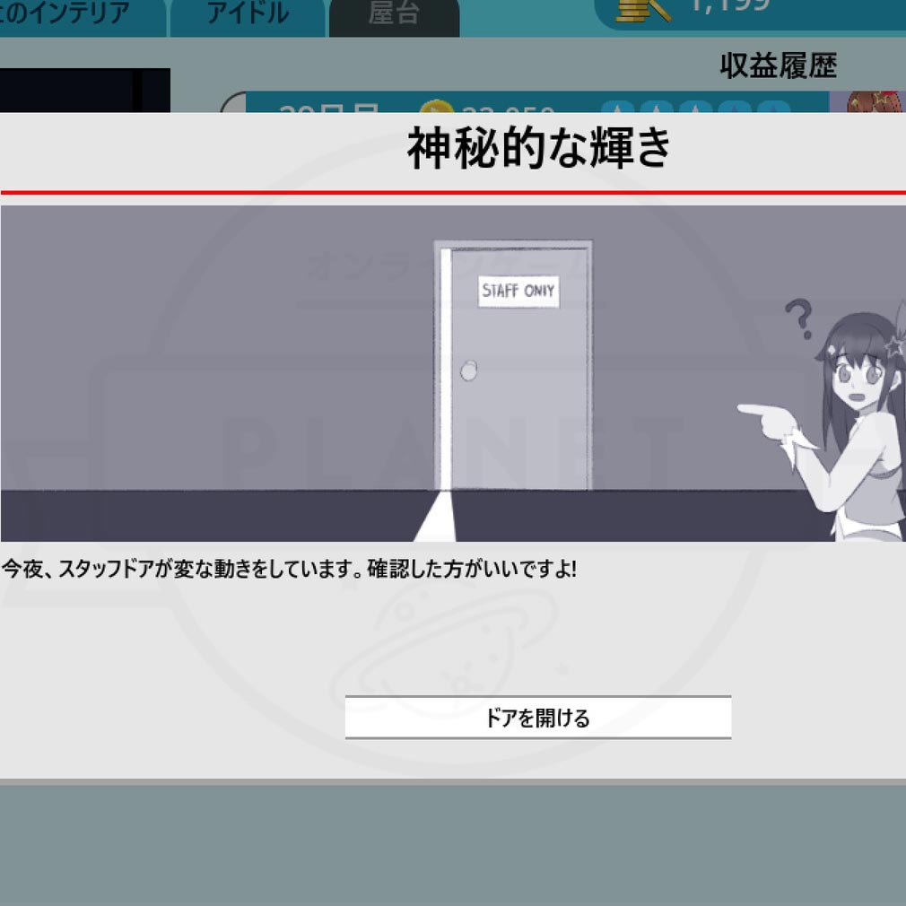Open the 屋台 tab

tap(394, 16)
